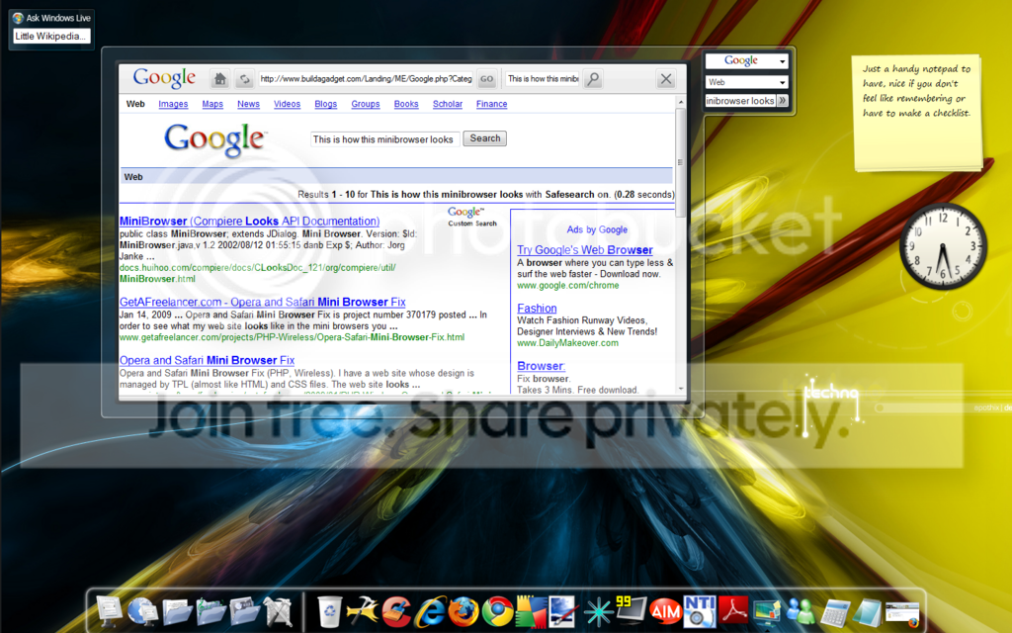Open the News tab on Google
Image resolution: width=1012 pixels, height=633 pixels.
(x=248, y=104)
